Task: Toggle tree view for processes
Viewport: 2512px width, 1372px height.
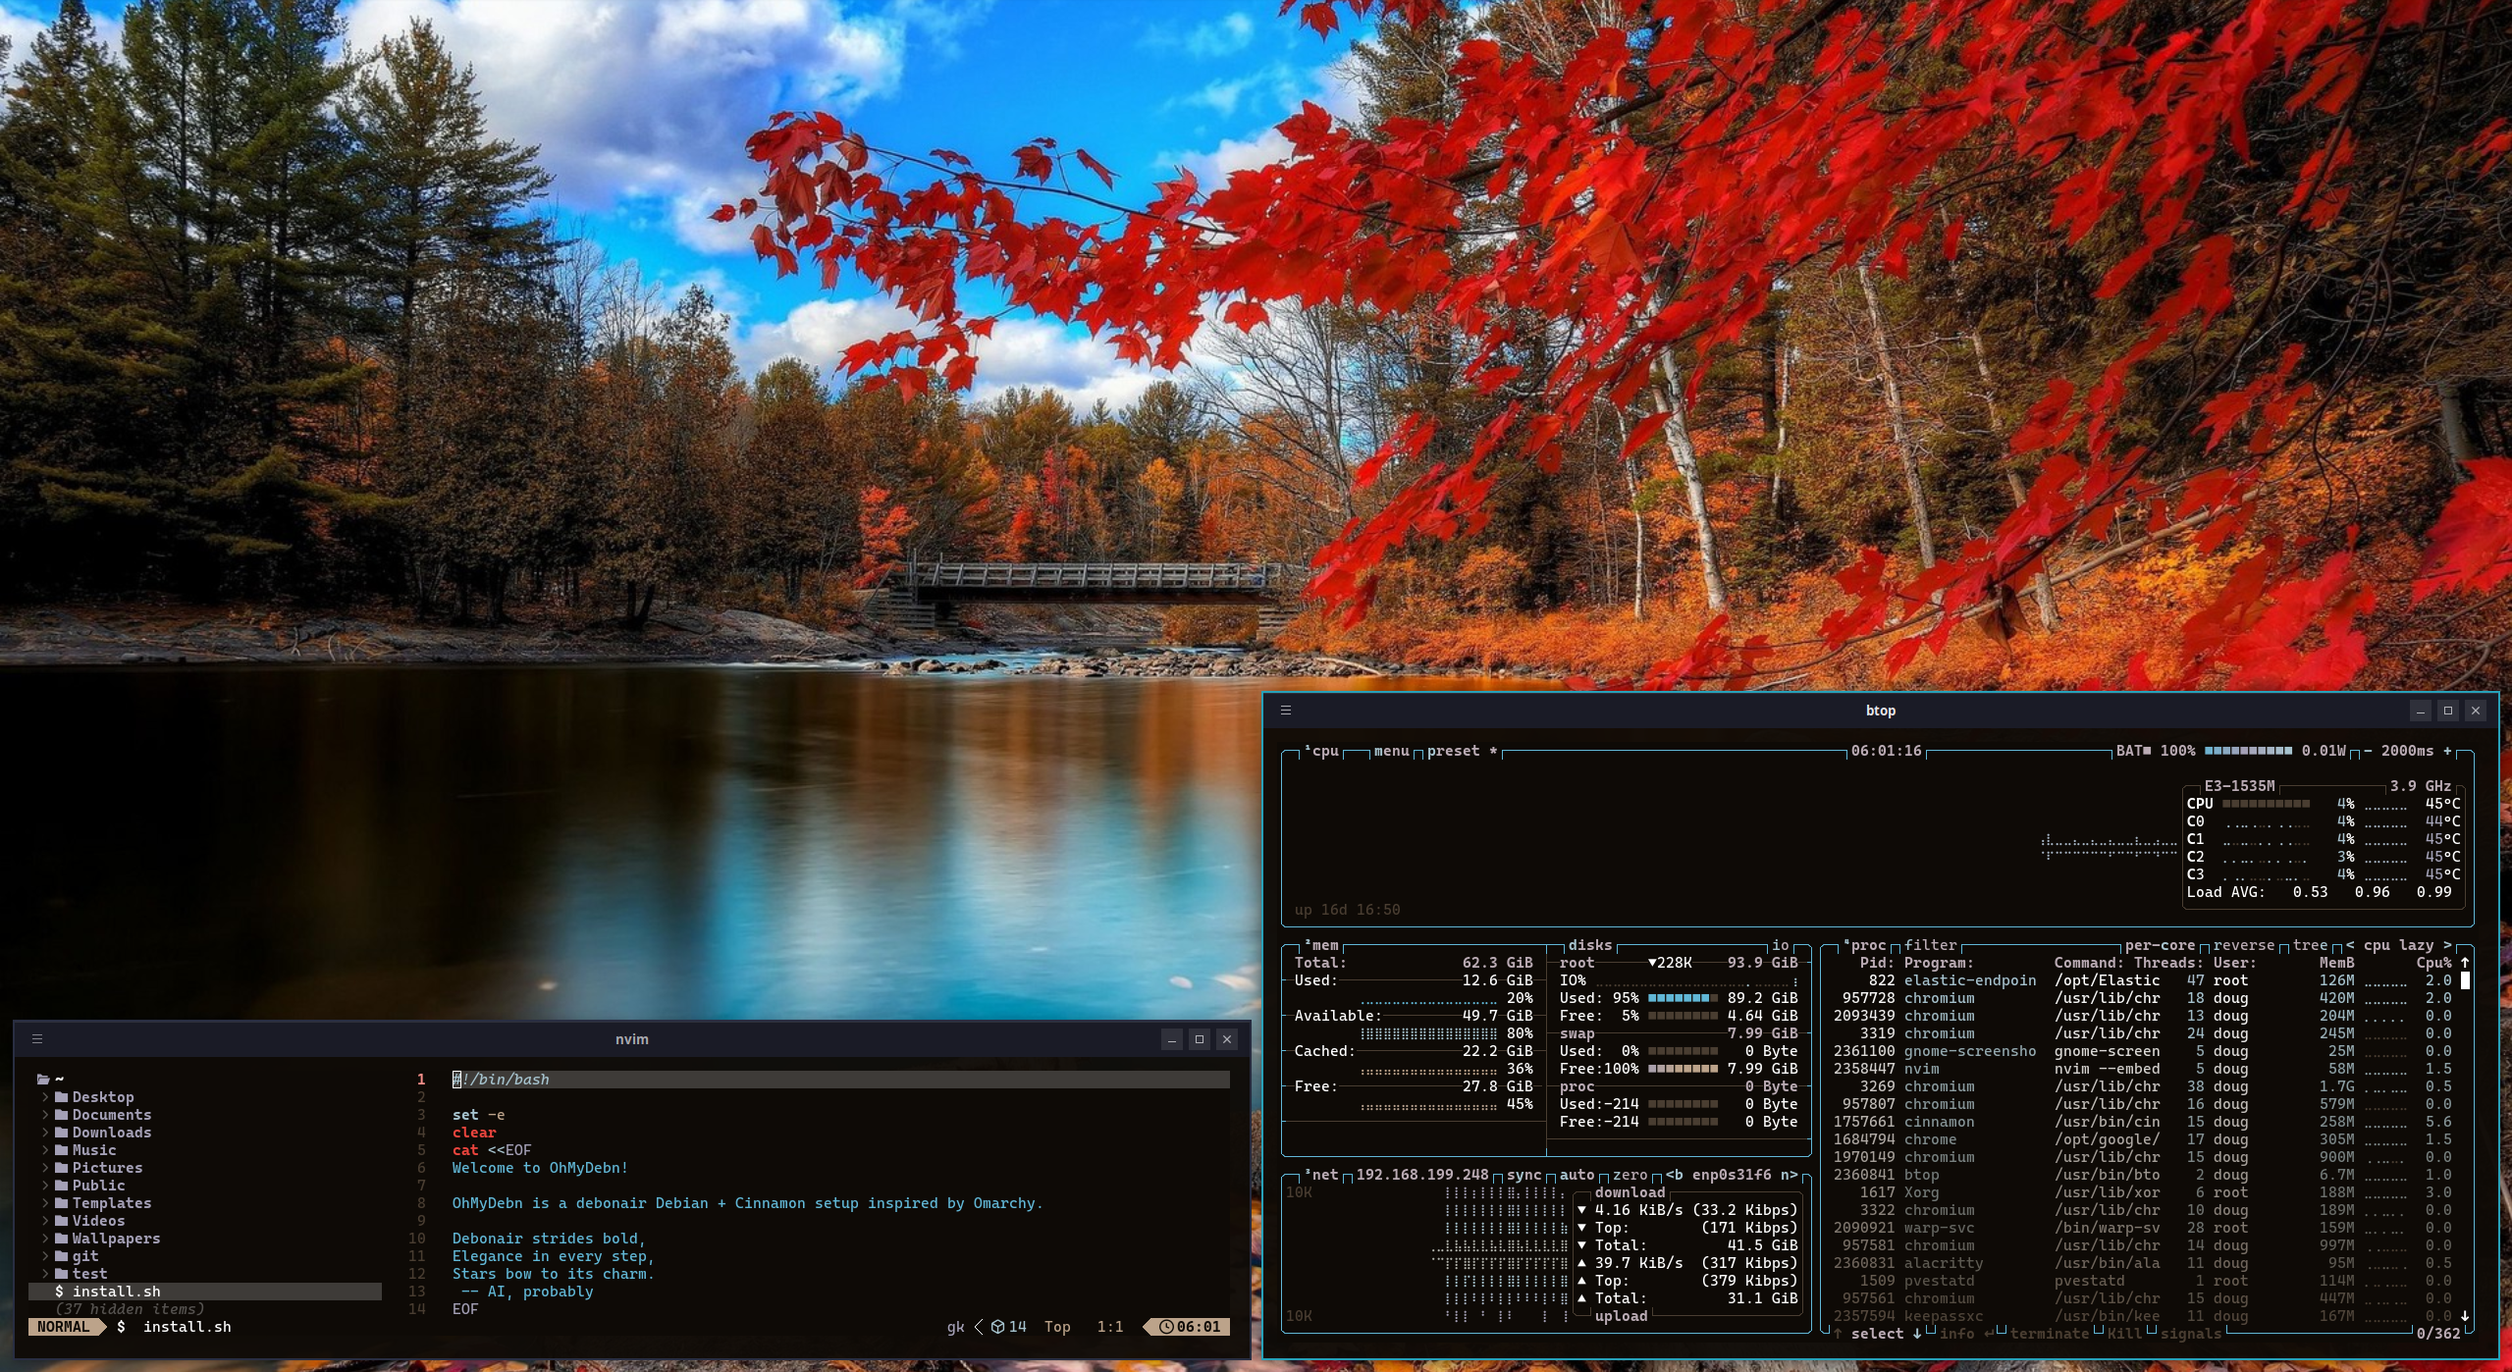Action: 2310,945
